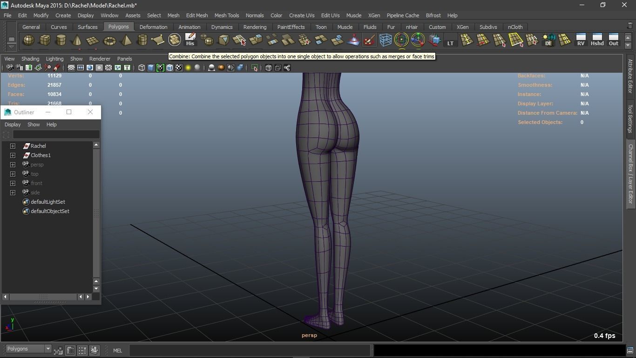Expand the top camera node

coord(13,174)
